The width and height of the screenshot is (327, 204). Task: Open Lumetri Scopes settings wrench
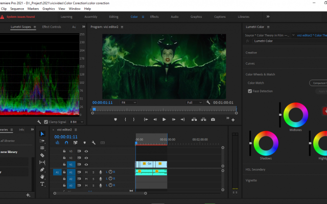coord(39,122)
